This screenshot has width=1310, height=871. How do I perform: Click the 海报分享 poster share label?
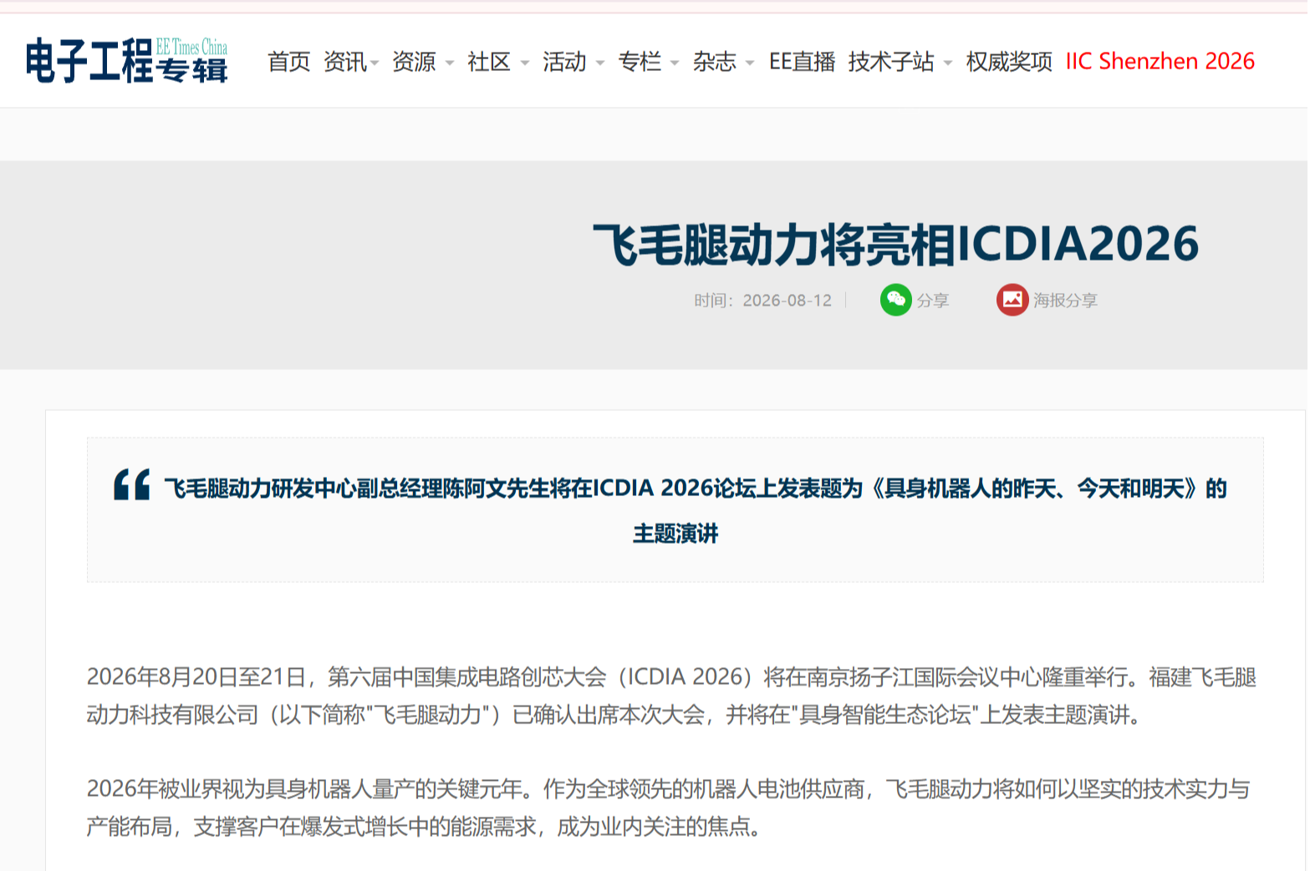click(1065, 301)
